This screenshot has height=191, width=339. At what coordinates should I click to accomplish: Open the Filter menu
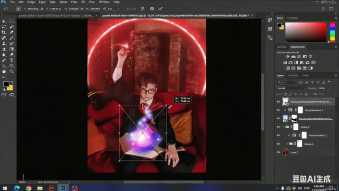tap(74, 2)
